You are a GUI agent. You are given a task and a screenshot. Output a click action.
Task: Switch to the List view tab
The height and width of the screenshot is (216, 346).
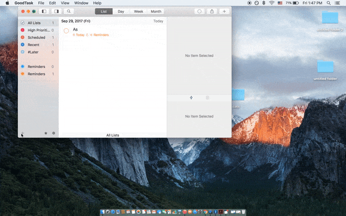pyautogui.click(x=104, y=12)
